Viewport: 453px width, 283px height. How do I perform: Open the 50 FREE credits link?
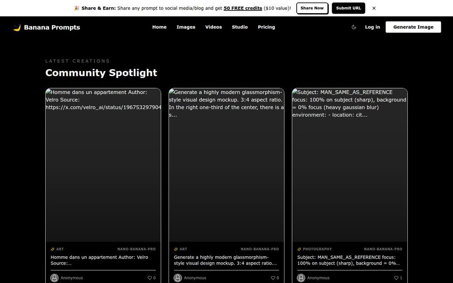click(243, 8)
